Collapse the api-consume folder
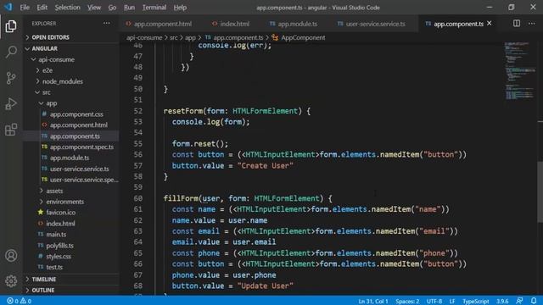Screen dimensions: 543x305 (71, 59)
